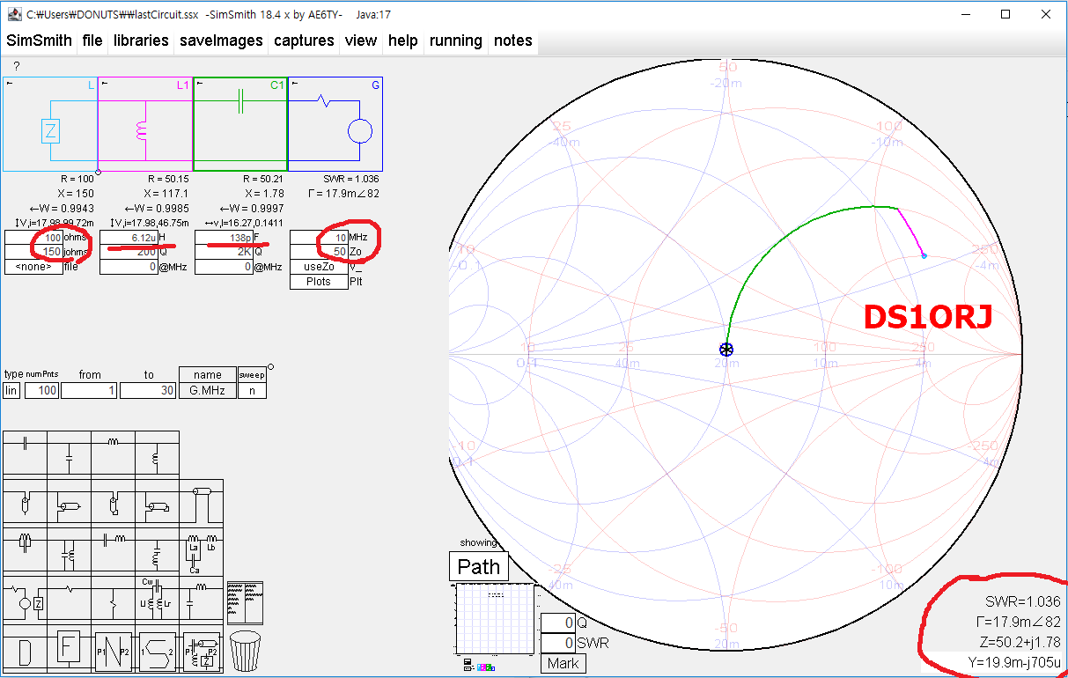This screenshot has height=678, width=1068.
Task: Pick the composite P1 P2 Z sub-circuit block
Action: click(x=202, y=649)
